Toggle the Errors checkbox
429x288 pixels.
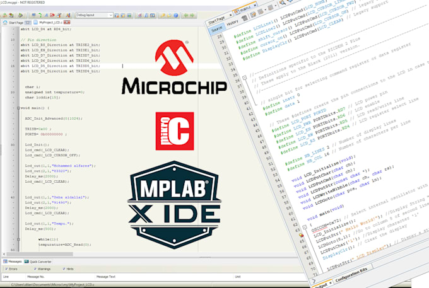(6, 269)
